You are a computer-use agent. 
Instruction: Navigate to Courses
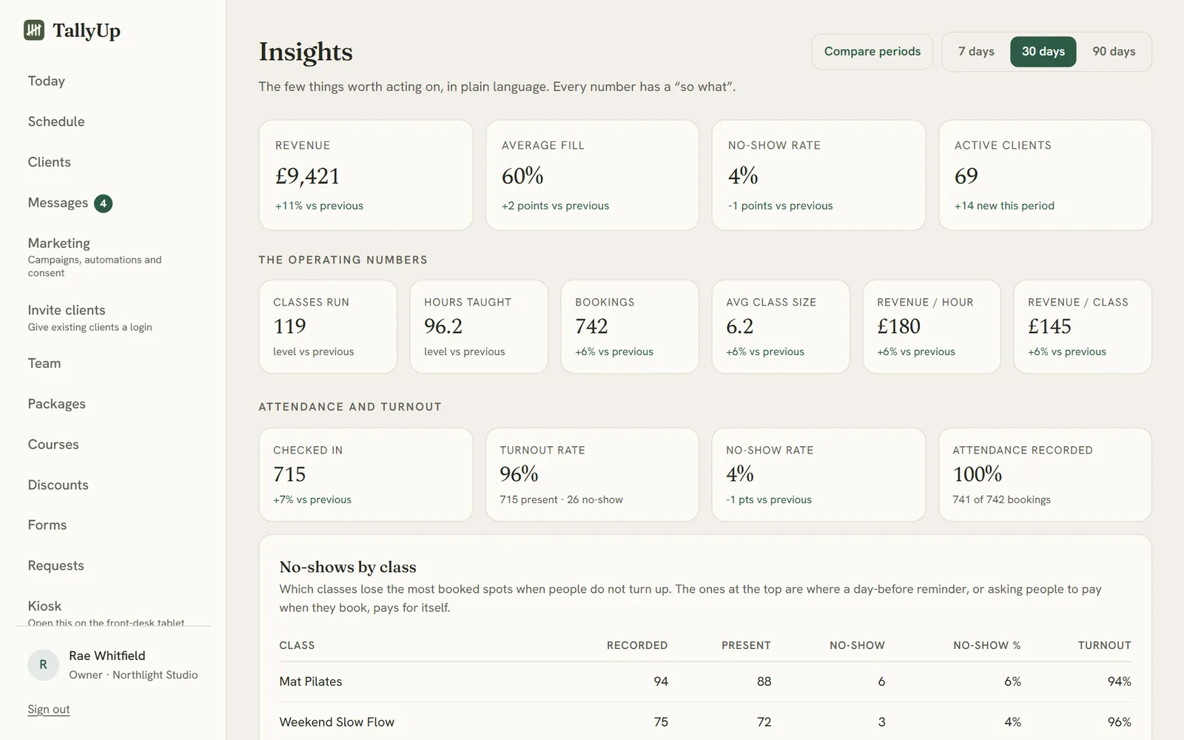53,445
